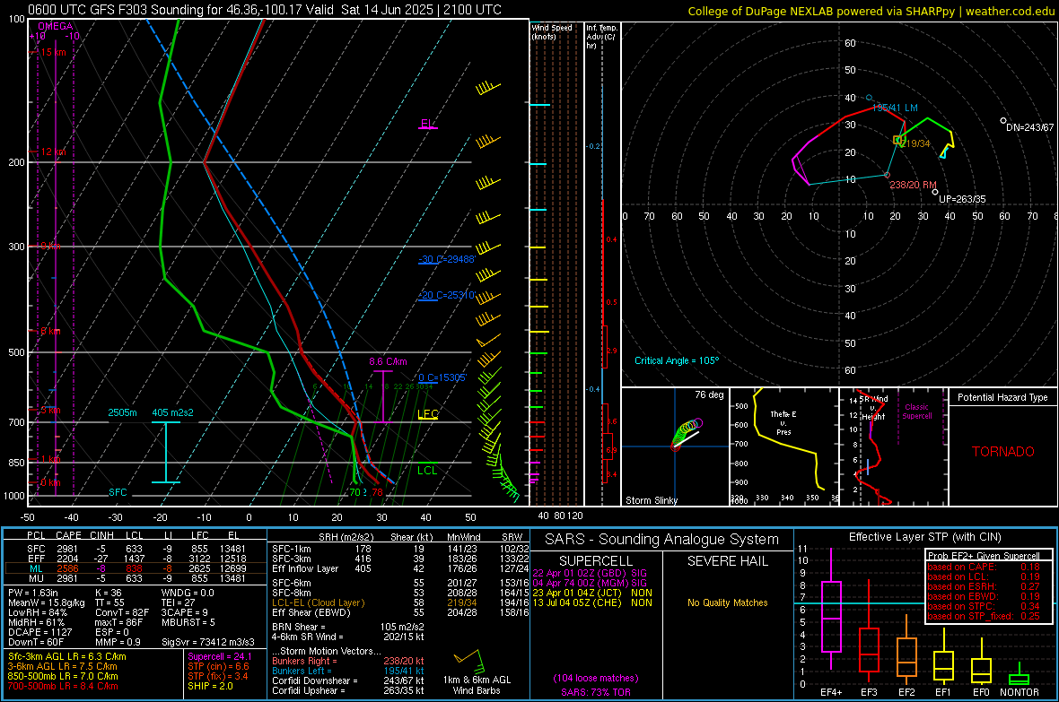Select analogue 23 Apr 01 04Z (JCT) NON
Screen dimensions: 1059x702
click(x=592, y=593)
